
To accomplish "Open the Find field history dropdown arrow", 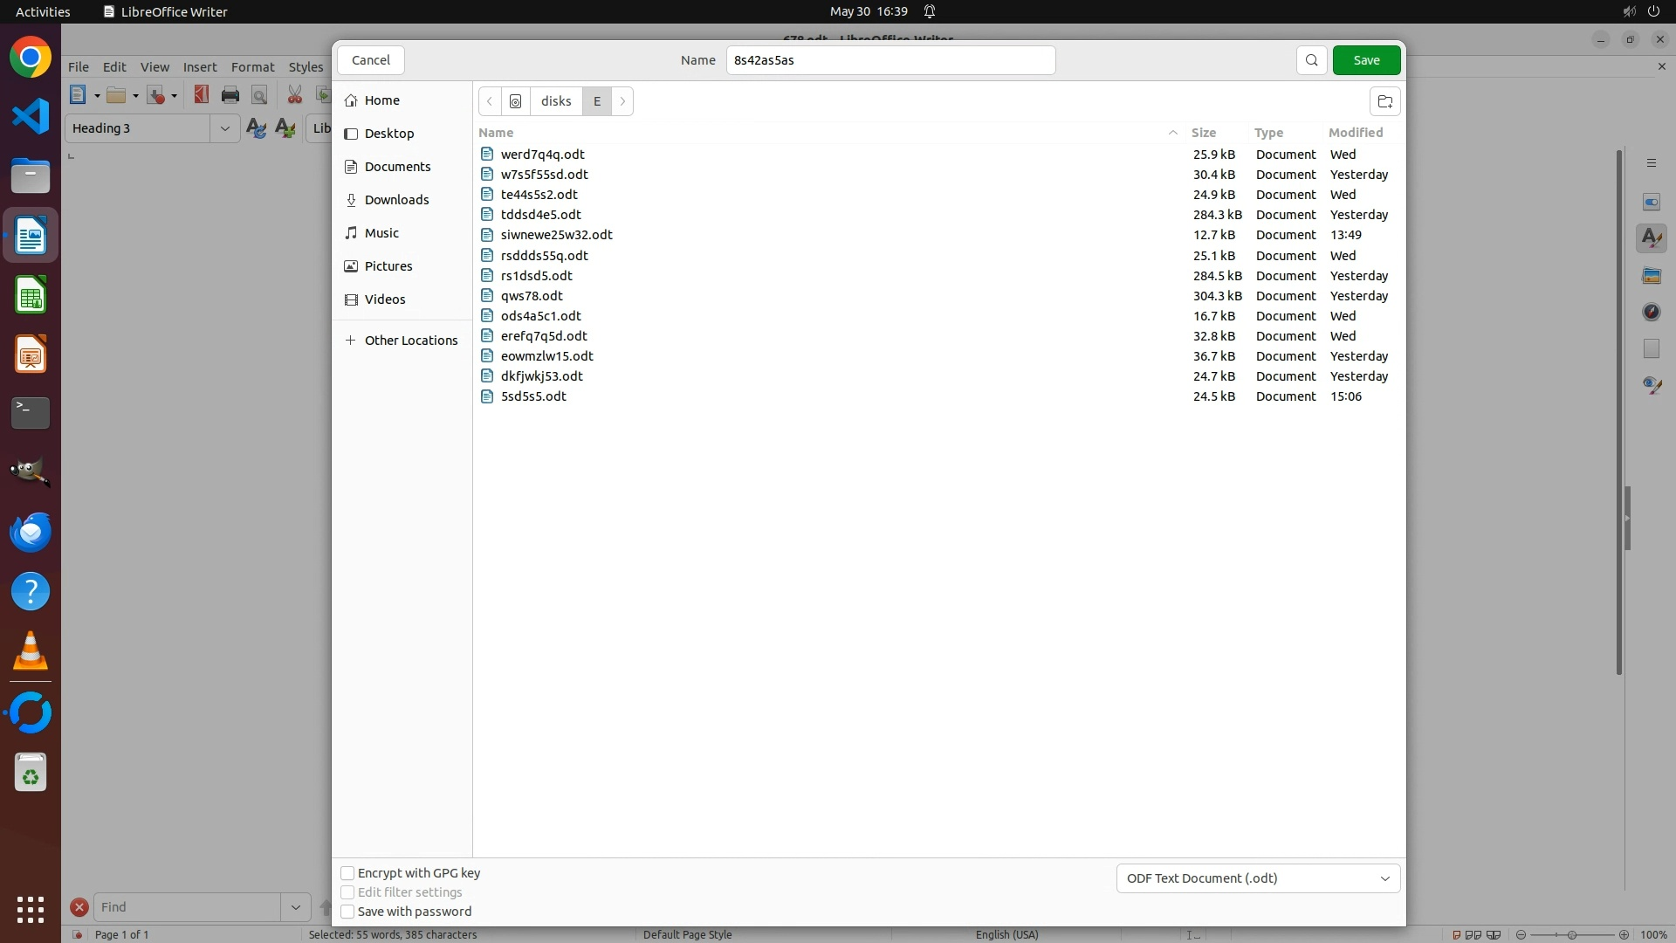I will pos(295,907).
